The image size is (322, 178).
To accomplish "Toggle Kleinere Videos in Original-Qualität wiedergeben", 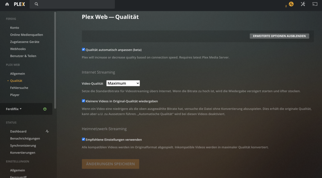I will pos(83,101).
